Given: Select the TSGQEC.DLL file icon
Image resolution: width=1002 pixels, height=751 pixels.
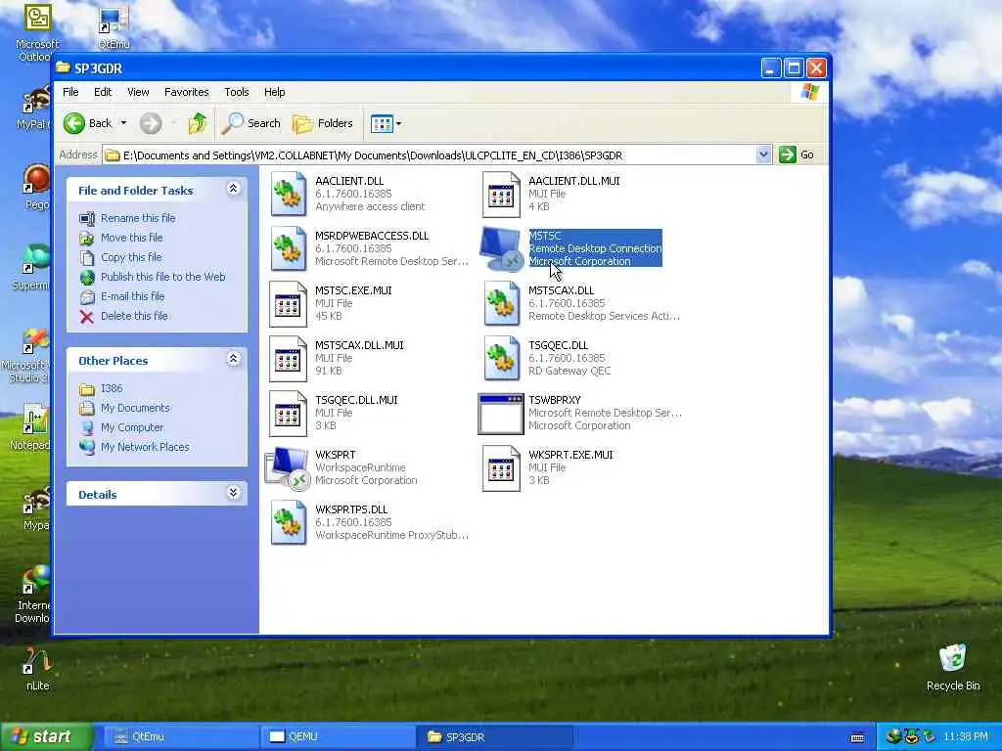Looking at the screenshot, I should [x=501, y=358].
